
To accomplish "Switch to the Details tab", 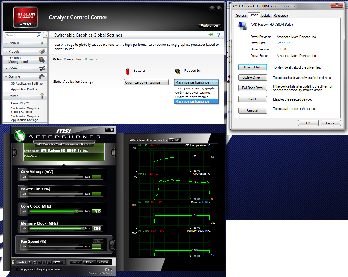I will (x=266, y=16).
